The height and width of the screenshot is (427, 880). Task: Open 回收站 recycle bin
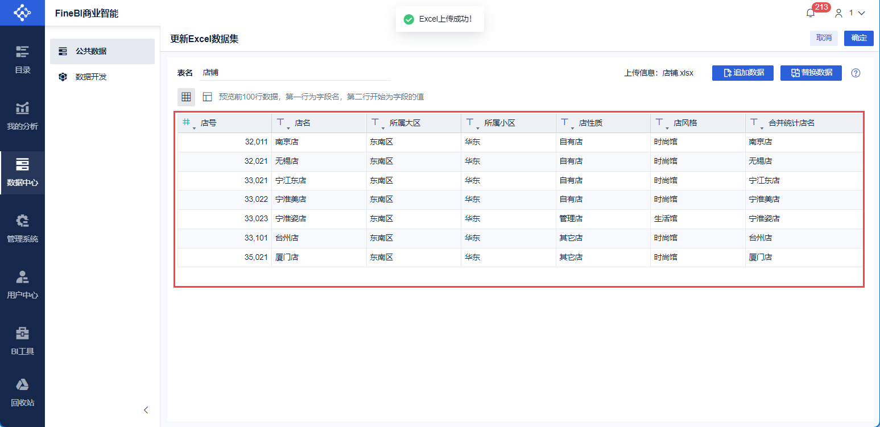coord(22,392)
